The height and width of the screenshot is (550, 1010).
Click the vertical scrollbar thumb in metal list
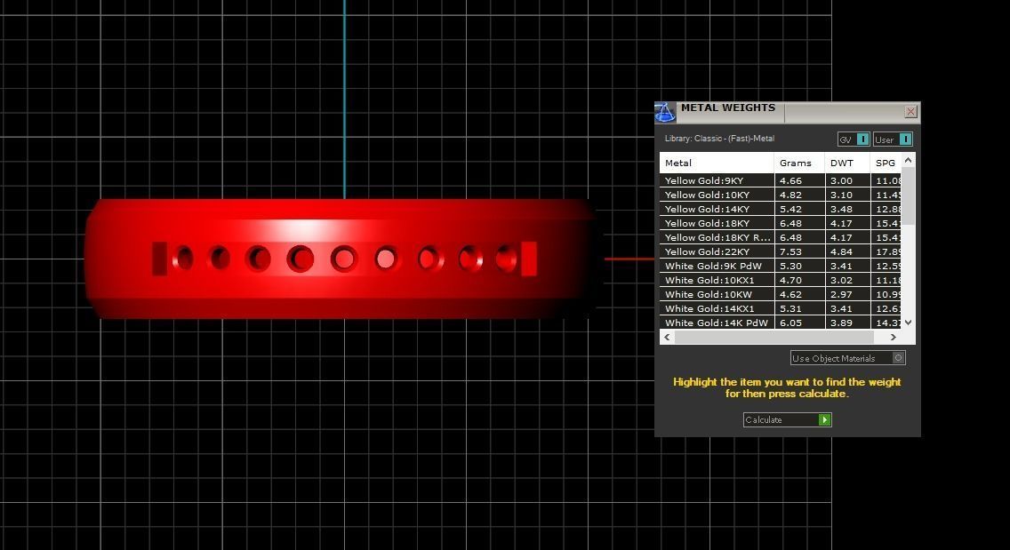pyautogui.click(x=909, y=195)
